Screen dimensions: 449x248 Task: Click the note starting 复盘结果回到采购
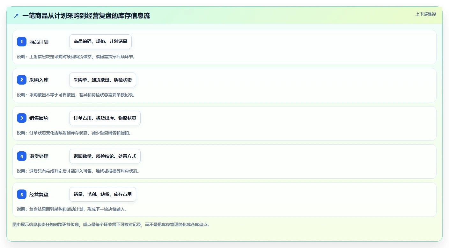coord(72,209)
